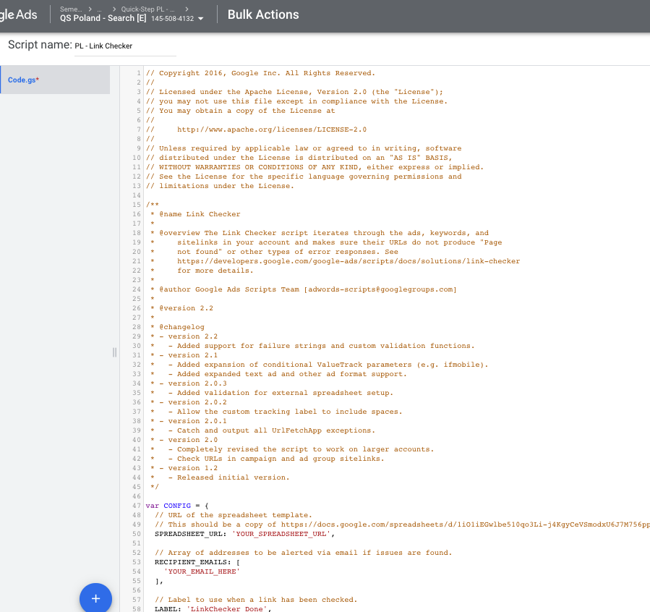Image resolution: width=650 pixels, height=612 pixels.
Task: Click line number 47 in gutter
Action: pyautogui.click(x=137, y=506)
